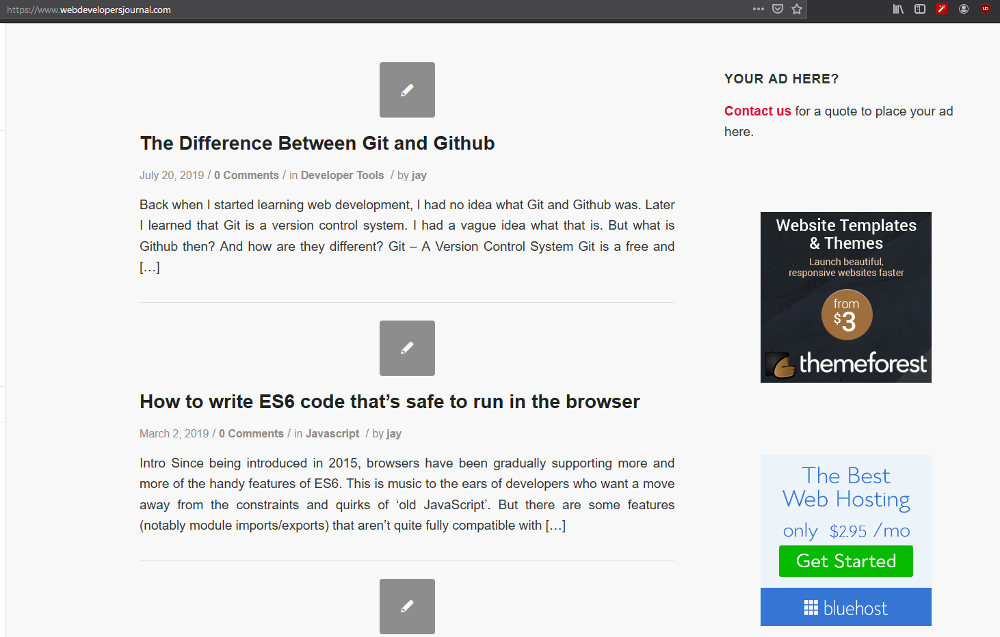Open the uBlock Origin extension

coord(986,9)
